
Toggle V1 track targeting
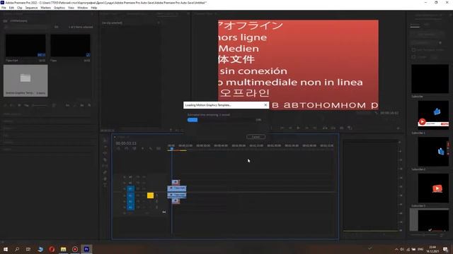(130, 189)
